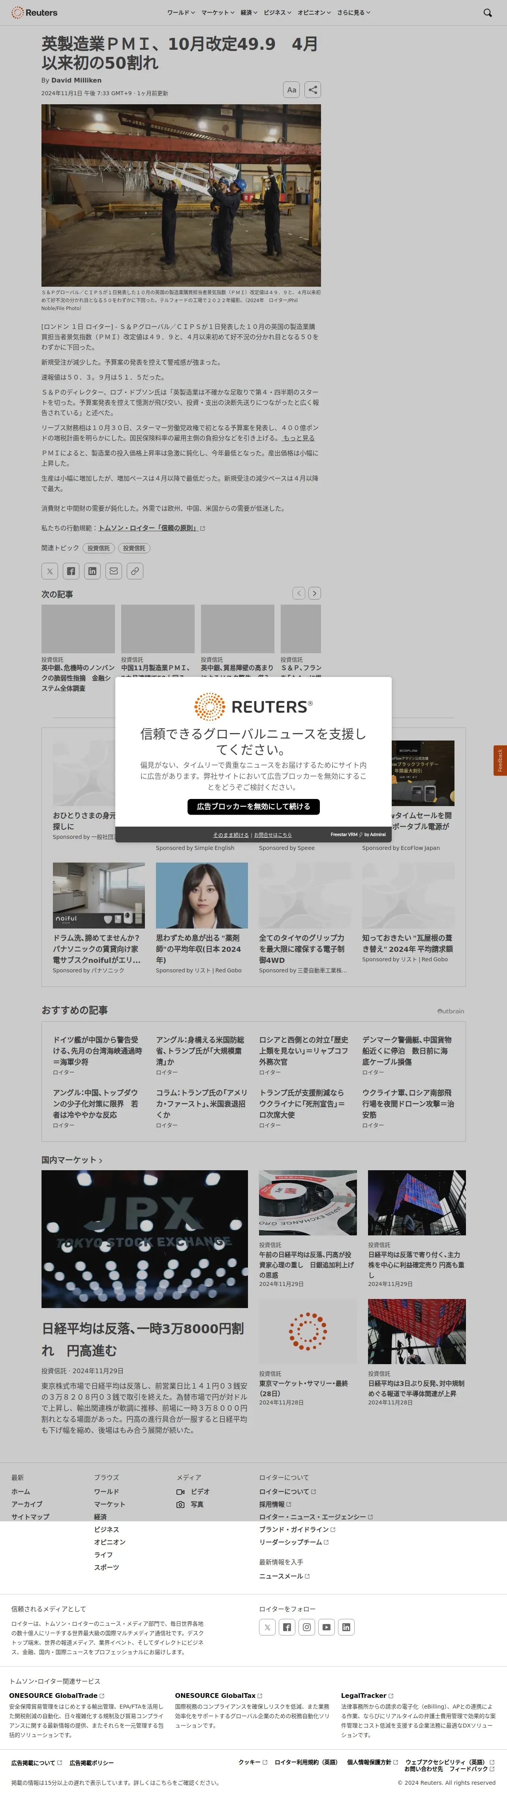
Task: Open LegalTracker link
Action: (x=367, y=1695)
